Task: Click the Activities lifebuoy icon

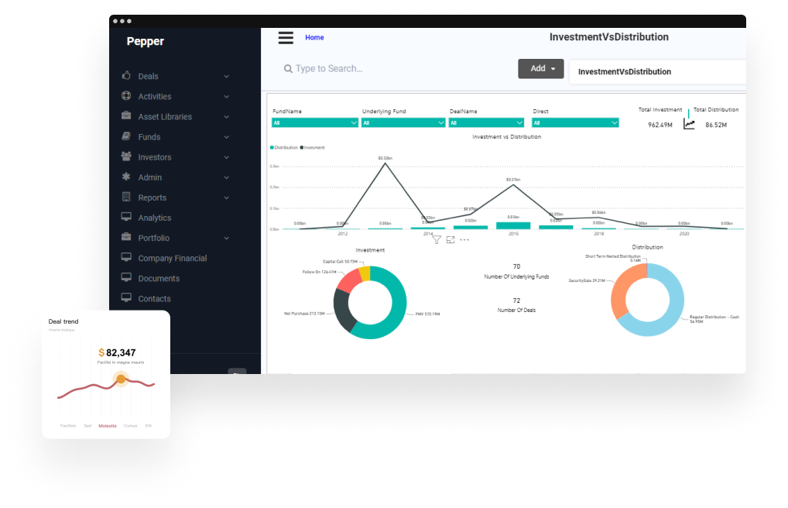Action: click(126, 96)
